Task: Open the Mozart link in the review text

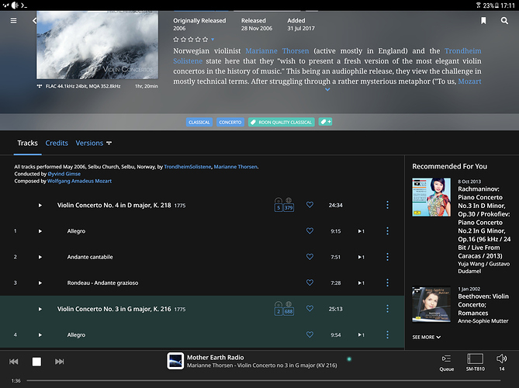Action: [x=469, y=81]
